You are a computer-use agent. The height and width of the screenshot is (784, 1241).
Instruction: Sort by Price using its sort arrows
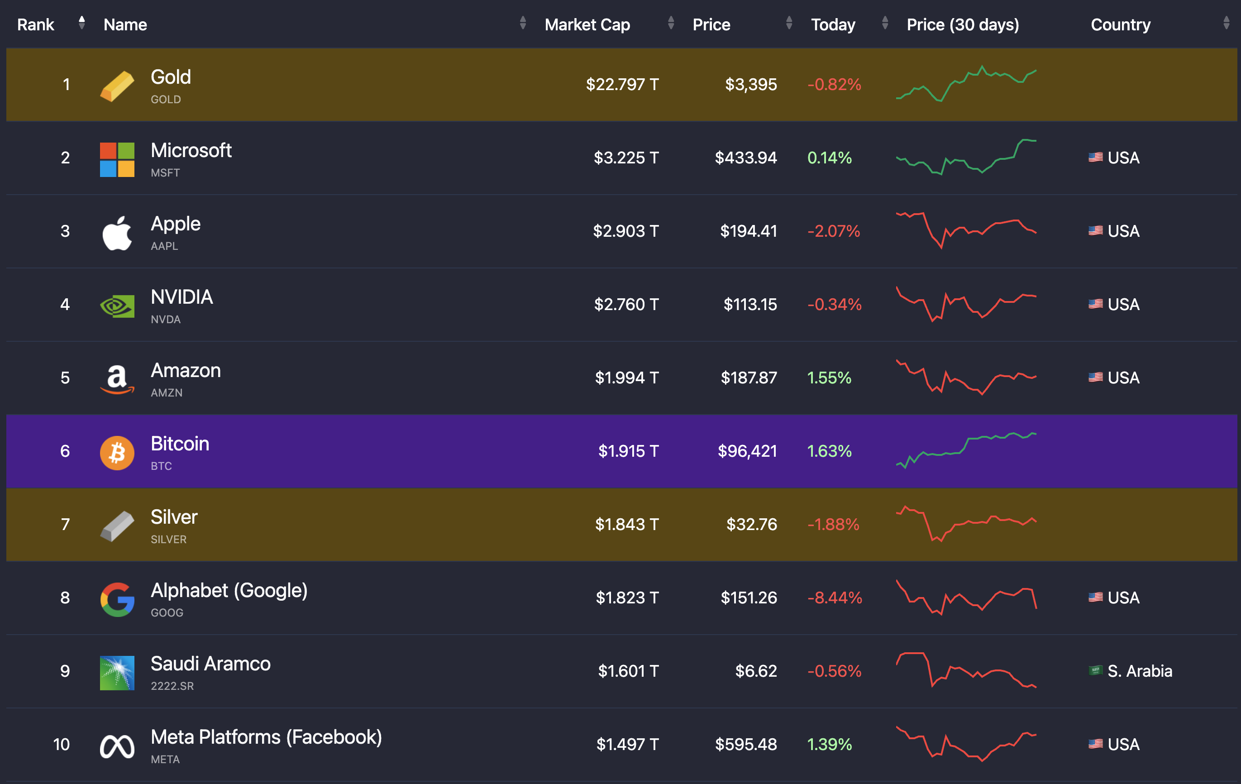[789, 23]
